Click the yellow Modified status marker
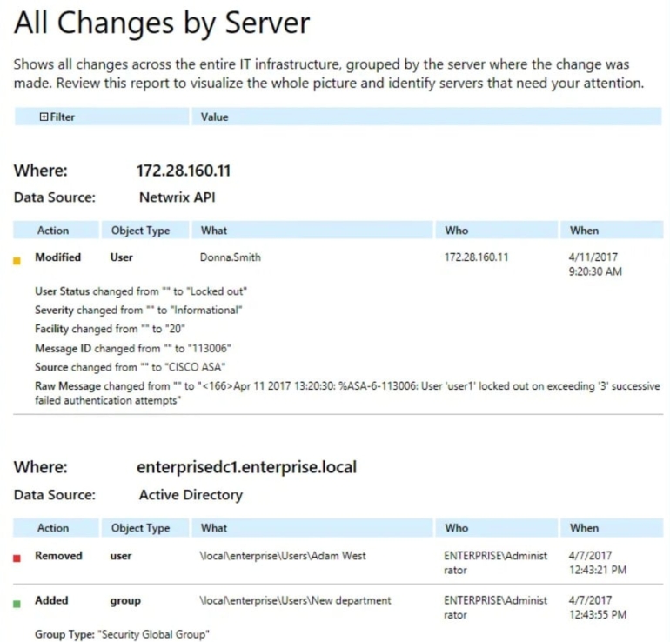 click(x=17, y=261)
